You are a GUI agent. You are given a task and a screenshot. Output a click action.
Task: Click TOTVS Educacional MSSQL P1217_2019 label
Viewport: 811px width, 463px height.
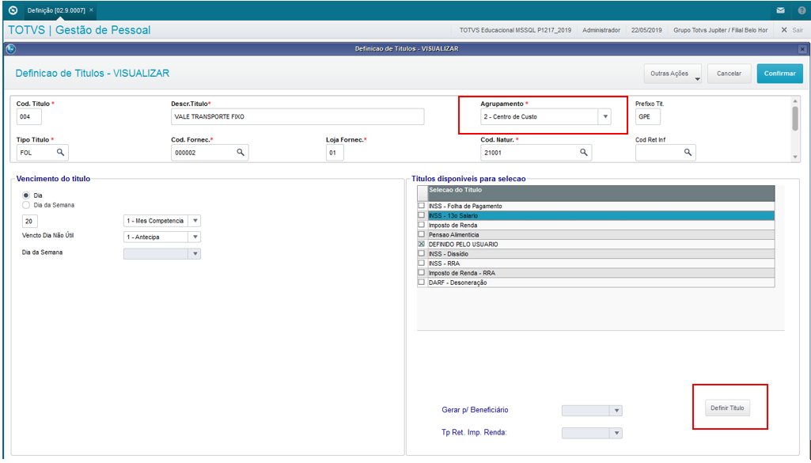click(515, 30)
